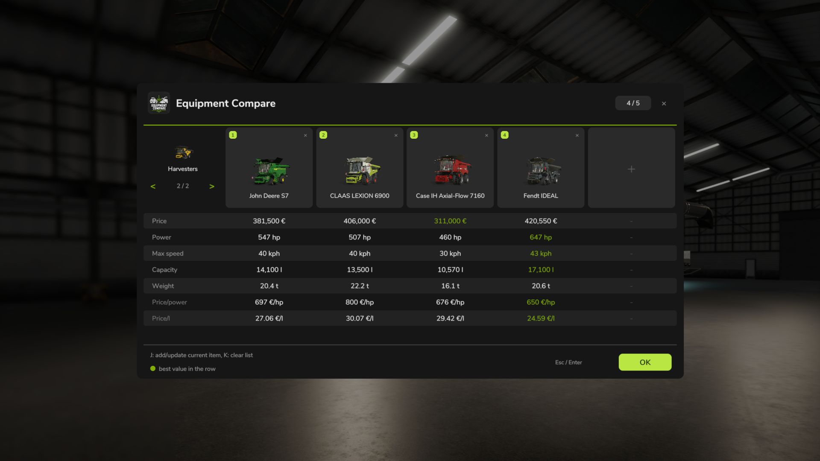Click the 2 / 2 category page indicator

tap(183, 186)
